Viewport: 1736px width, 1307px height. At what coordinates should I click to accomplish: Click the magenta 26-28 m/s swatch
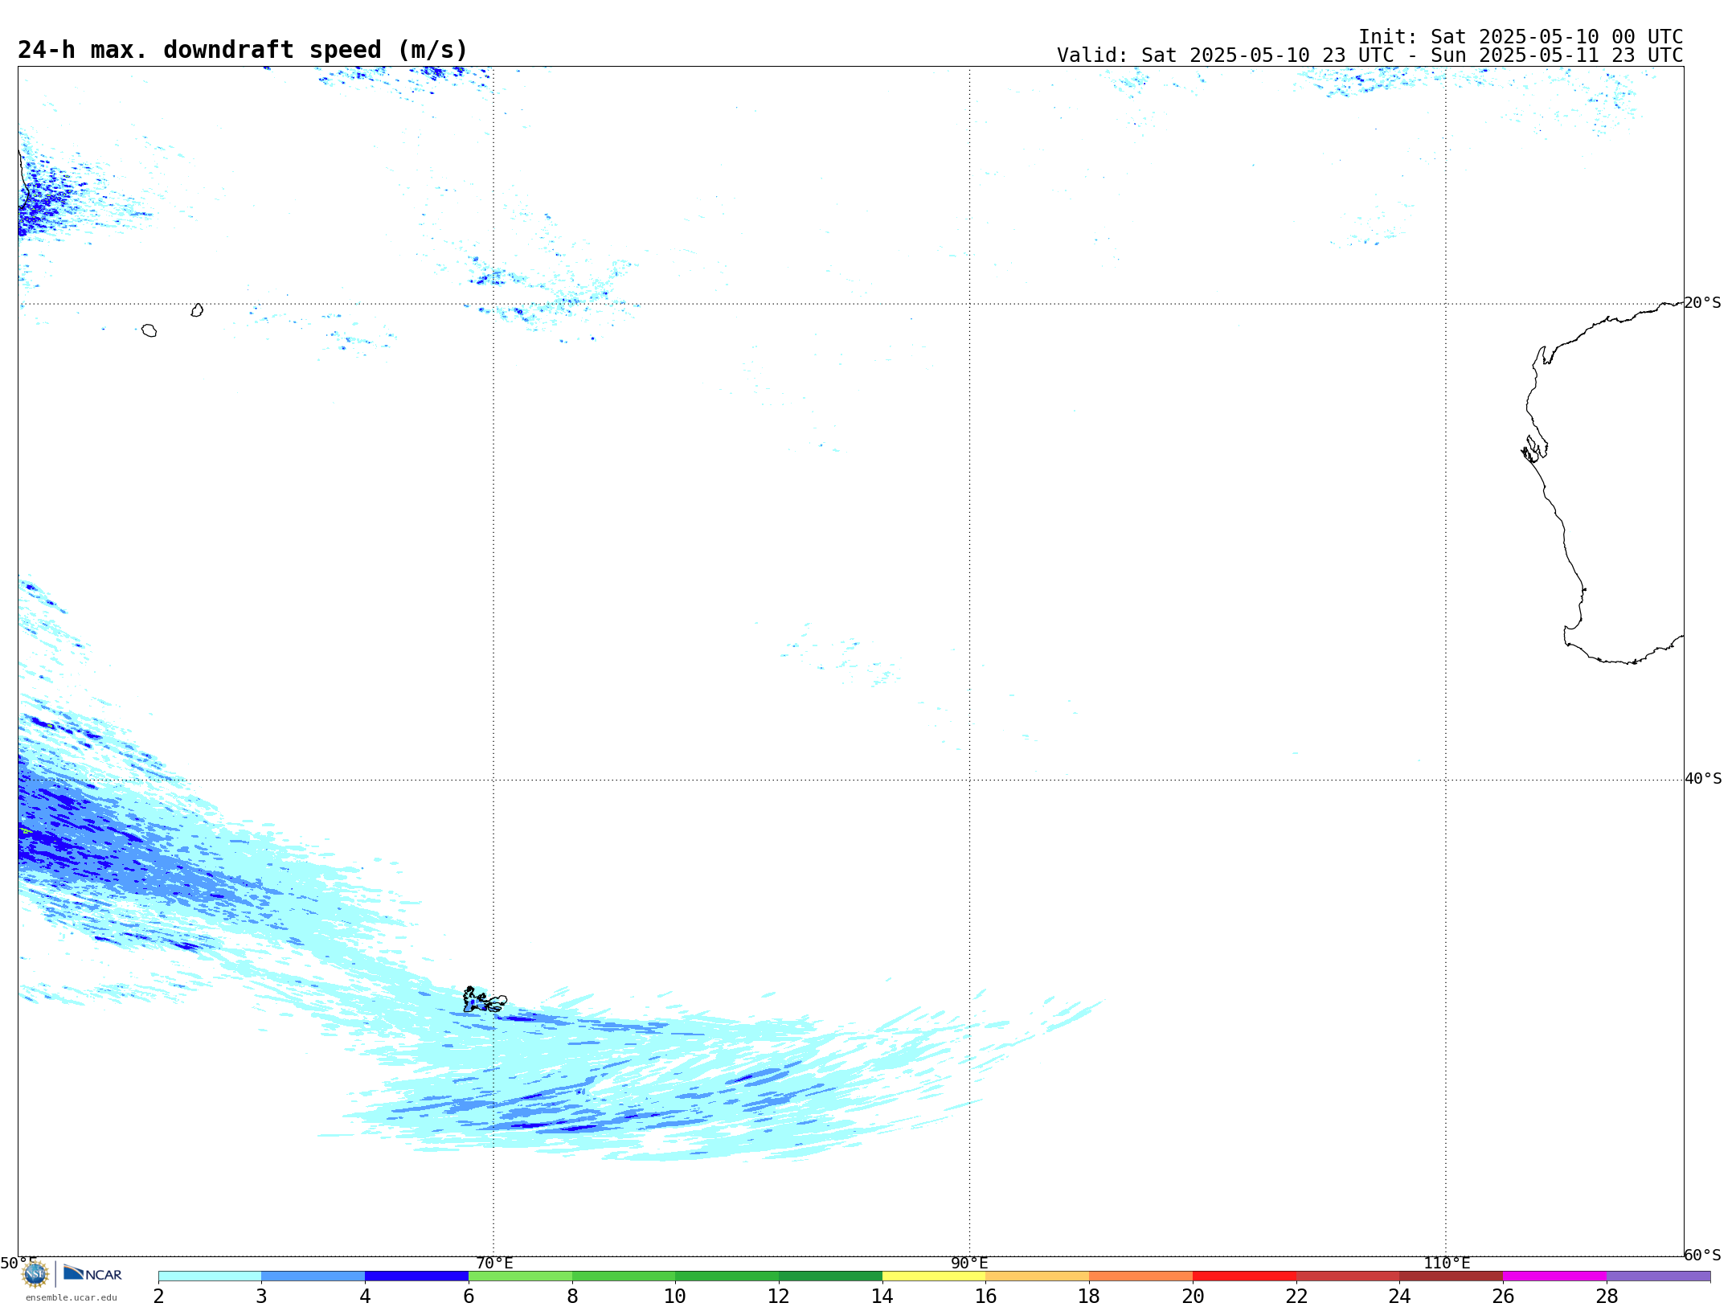(1554, 1276)
